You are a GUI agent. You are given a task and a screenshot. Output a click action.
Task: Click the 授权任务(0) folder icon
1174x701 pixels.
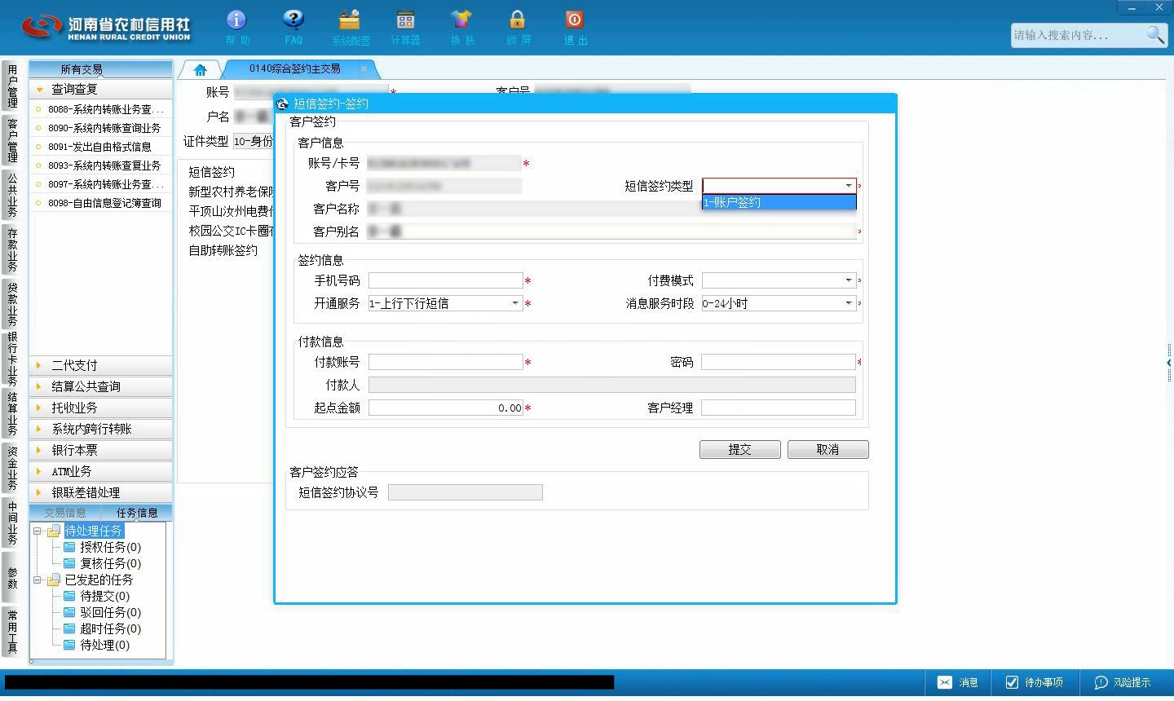pyautogui.click(x=70, y=547)
